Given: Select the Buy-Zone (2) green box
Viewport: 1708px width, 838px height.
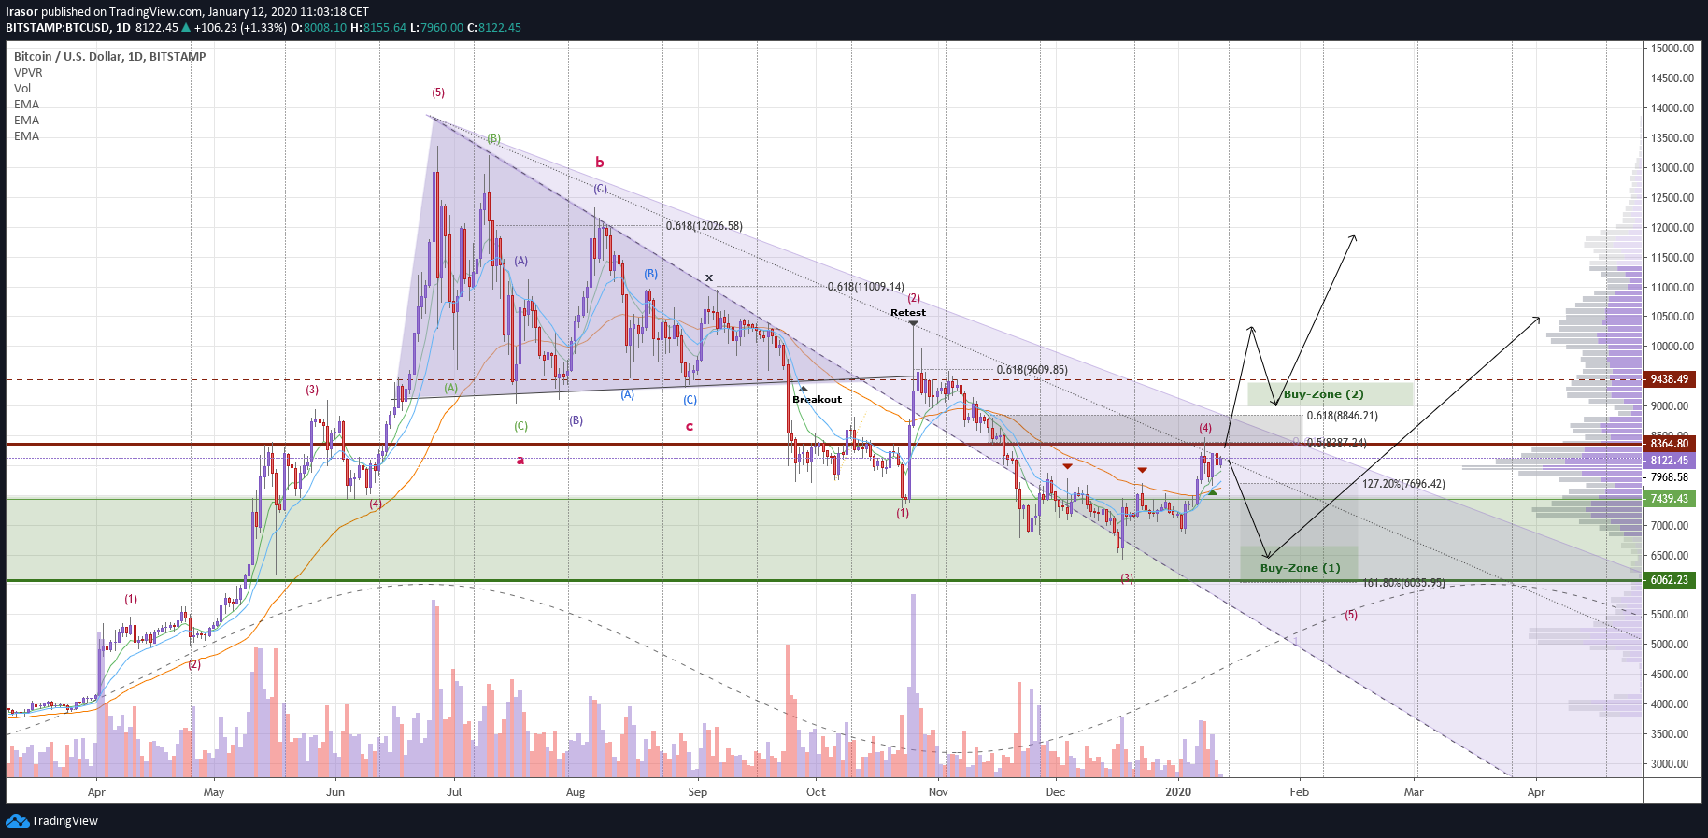Looking at the screenshot, I should coord(1330,393).
